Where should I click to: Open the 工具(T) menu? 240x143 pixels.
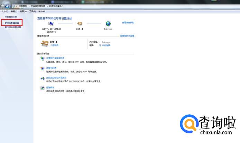tap(32, 11)
